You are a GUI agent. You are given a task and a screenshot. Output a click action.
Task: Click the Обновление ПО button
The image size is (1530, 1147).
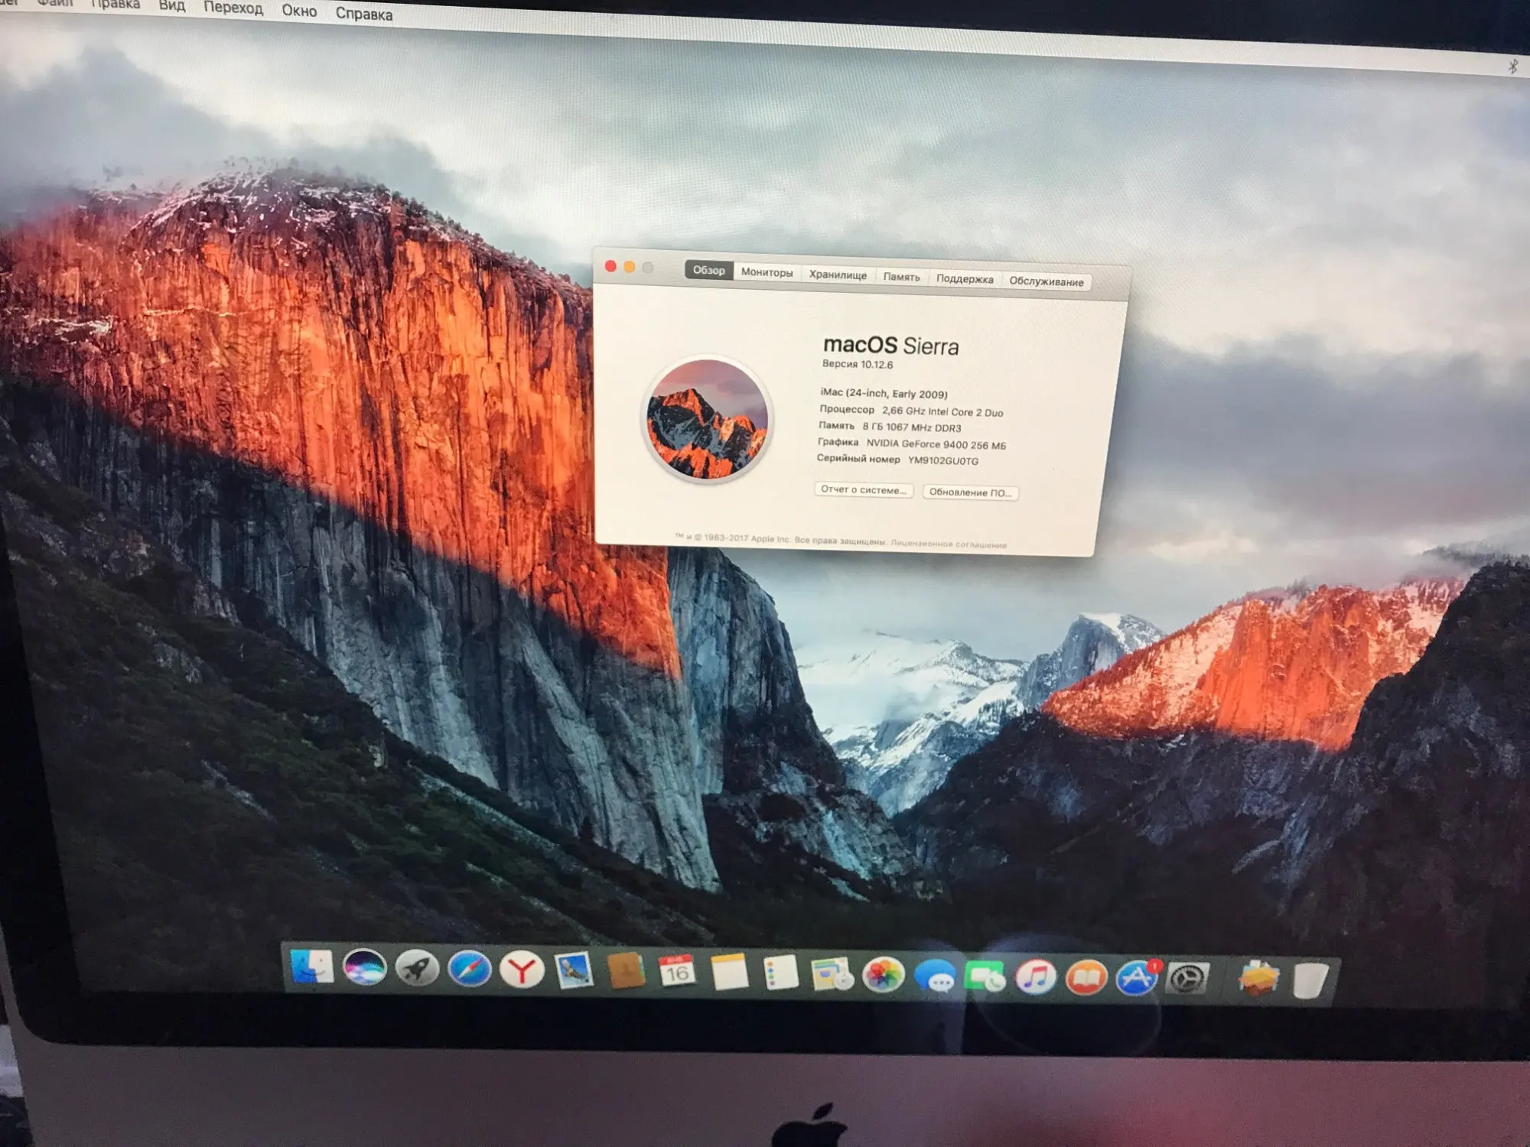point(970,492)
